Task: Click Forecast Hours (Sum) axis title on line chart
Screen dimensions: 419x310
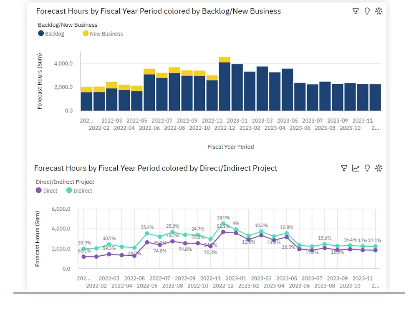Action: pyautogui.click(x=38, y=239)
